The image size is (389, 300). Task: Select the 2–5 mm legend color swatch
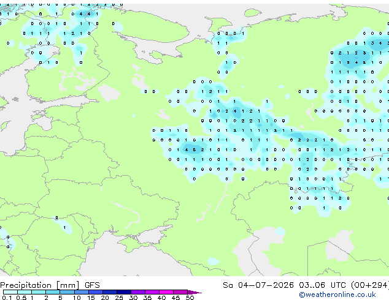(x=53, y=292)
